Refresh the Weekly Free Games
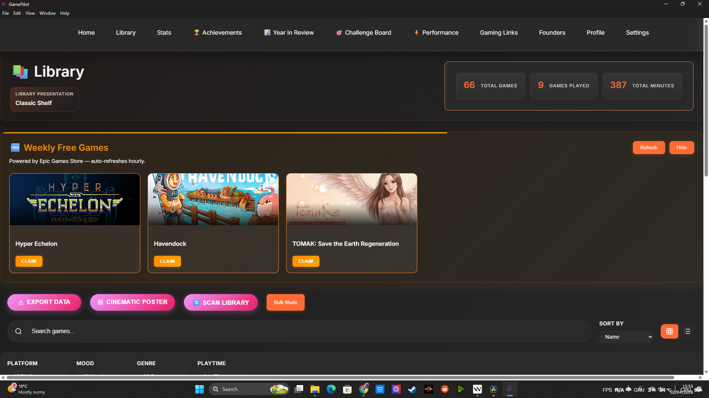Screen dimensions: 709x398 [x=648, y=147]
